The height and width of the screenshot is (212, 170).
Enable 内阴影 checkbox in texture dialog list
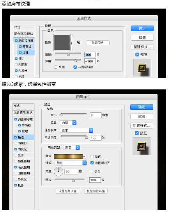coord(16,64)
